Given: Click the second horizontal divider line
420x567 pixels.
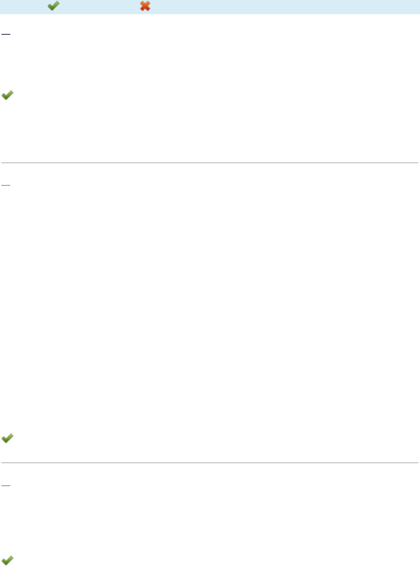Looking at the screenshot, I should click(x=210, y=462).
